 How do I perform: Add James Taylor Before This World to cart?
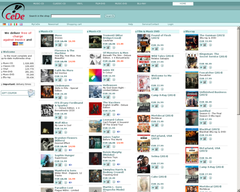click(107, 146)
